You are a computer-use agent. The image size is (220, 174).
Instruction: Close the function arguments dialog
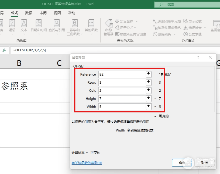tap(210, 57)
